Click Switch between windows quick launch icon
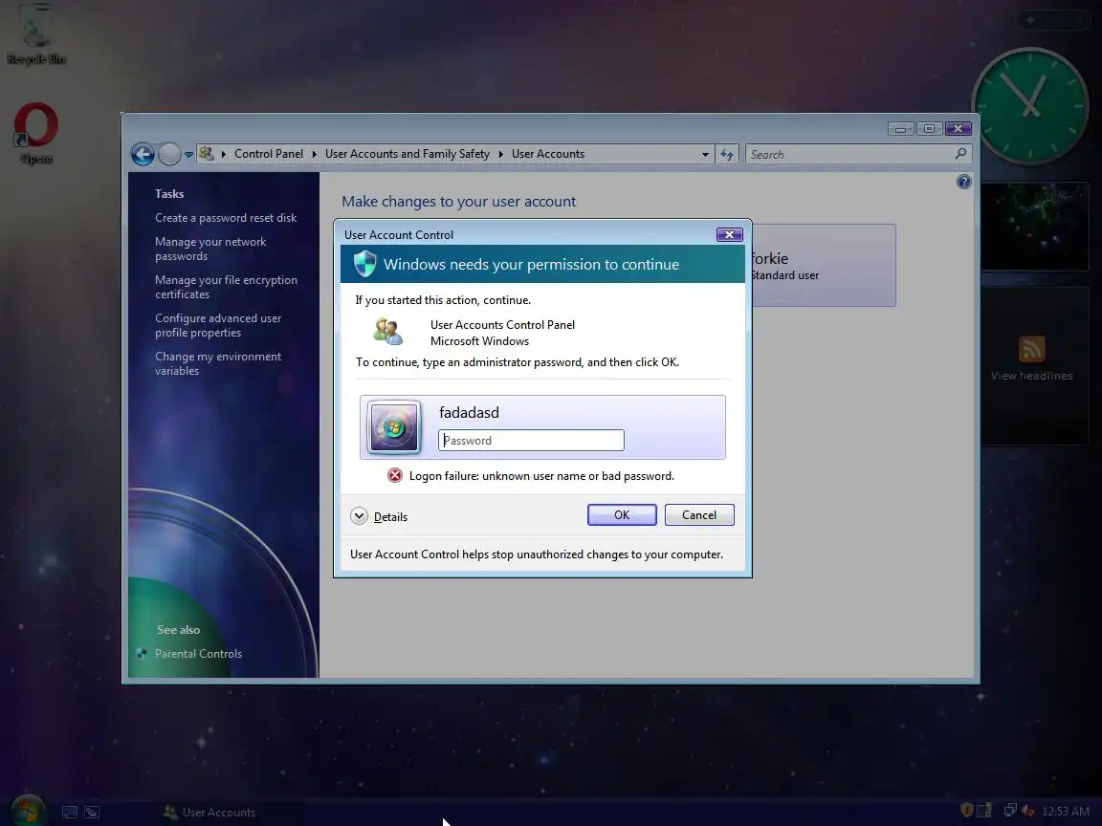Screen dimensions: 1102x826 tap(92, 812)
